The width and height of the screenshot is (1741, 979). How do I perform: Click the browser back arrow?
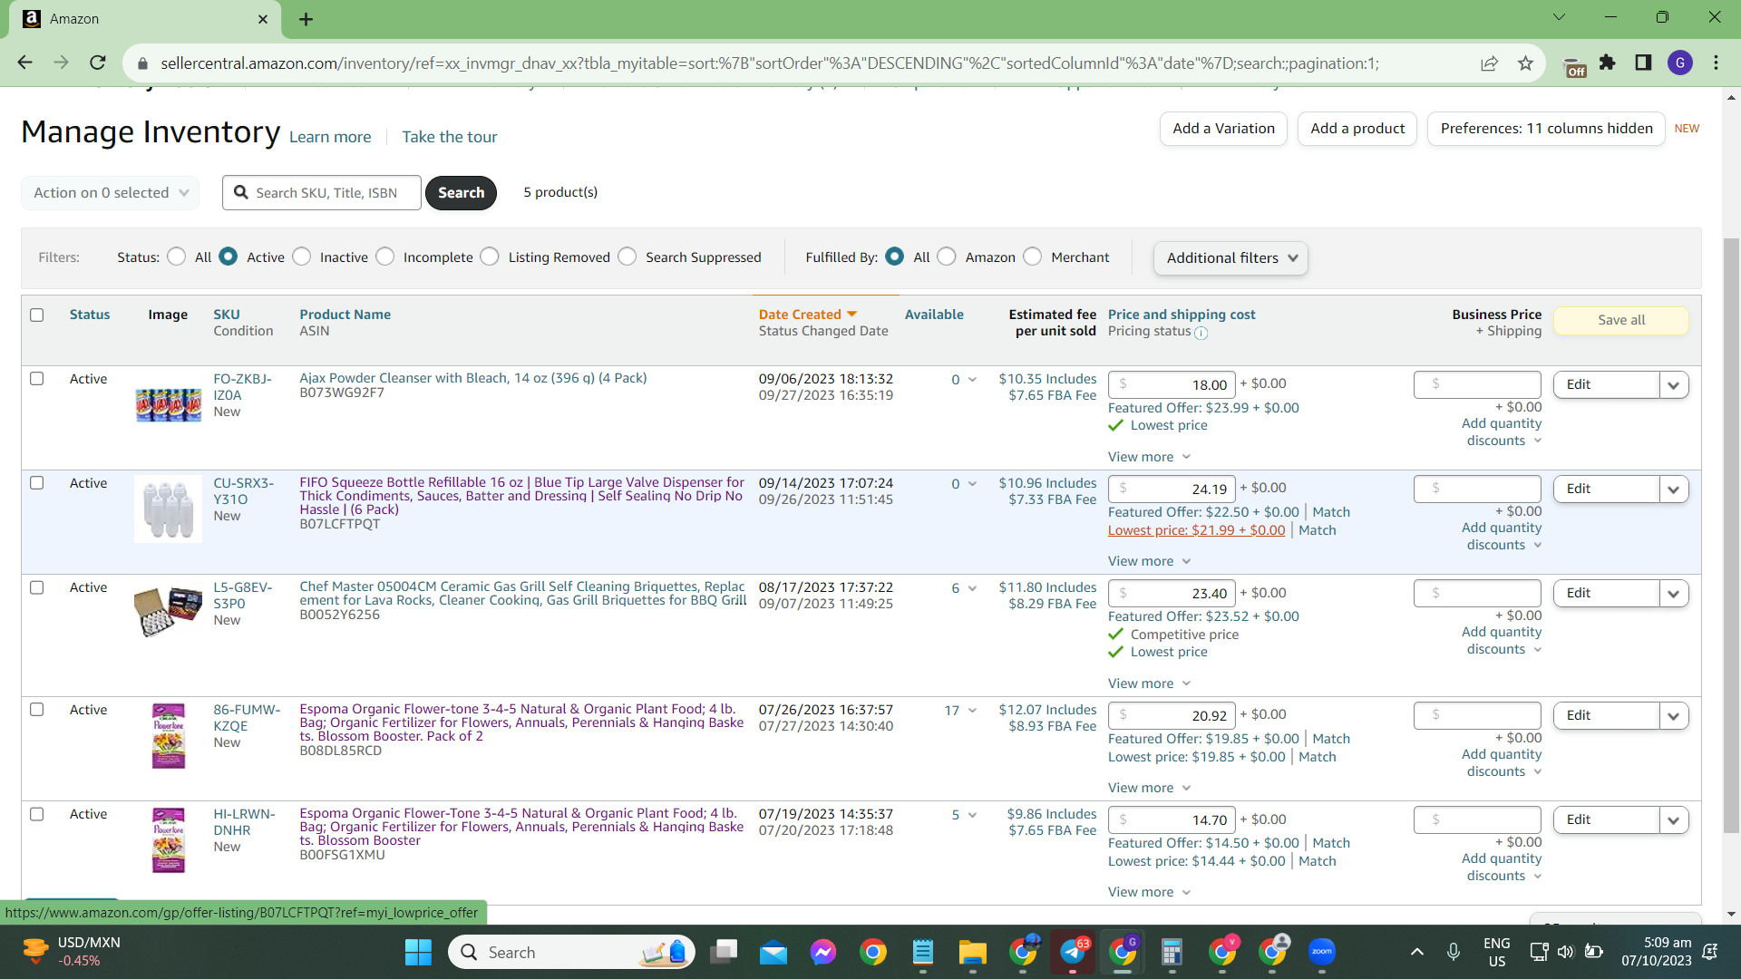(x=24, y=63)
